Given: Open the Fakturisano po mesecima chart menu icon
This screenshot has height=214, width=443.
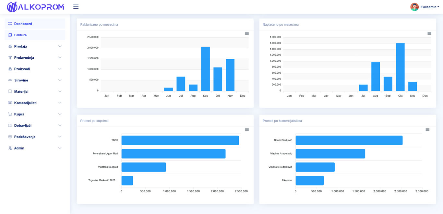Looking at the screenshot, I should pos(247,33).
